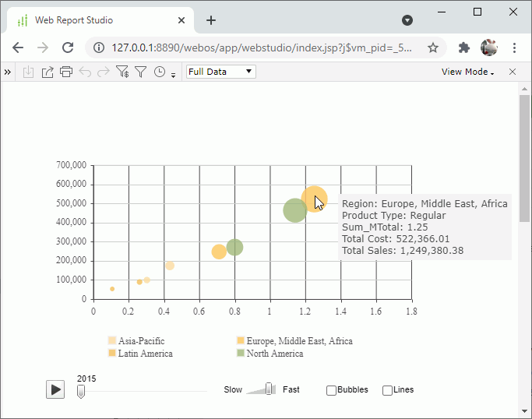532x419 pixels.
Task: Open the Full Data dropdown
Action: (x=220, y=72)
